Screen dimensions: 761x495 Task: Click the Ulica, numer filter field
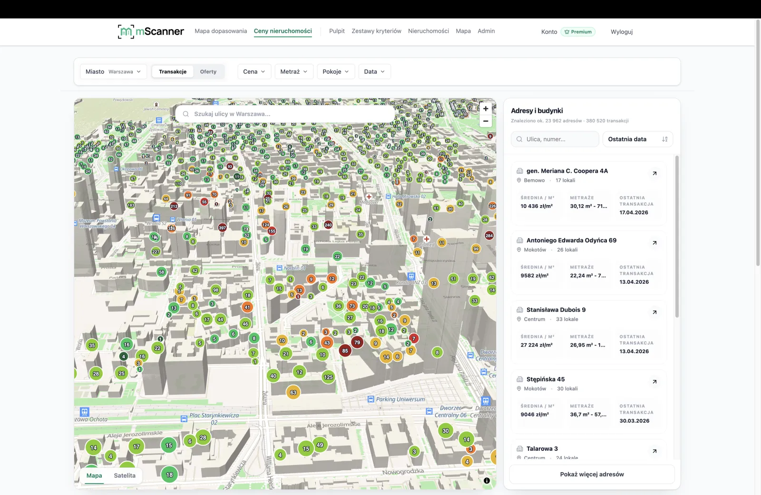click(x=555, y=139)
